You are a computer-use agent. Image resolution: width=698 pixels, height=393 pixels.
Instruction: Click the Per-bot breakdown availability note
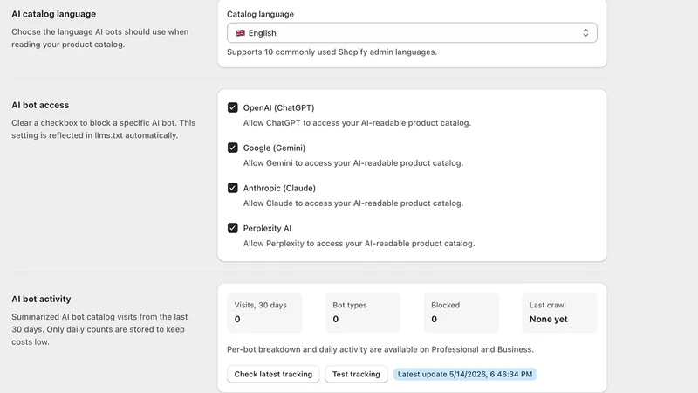(380, 349)
